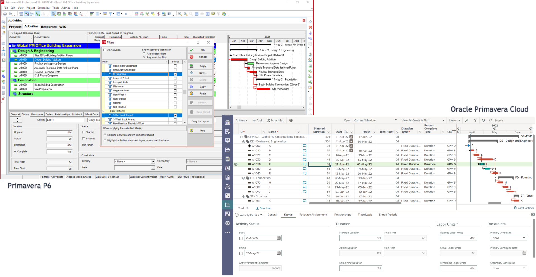Click the Zoom In magnifier in P6 toolbar
Image resolution: width=536 pixels, height=277 pixels.
pyautogui.click(x=180, y=14)
